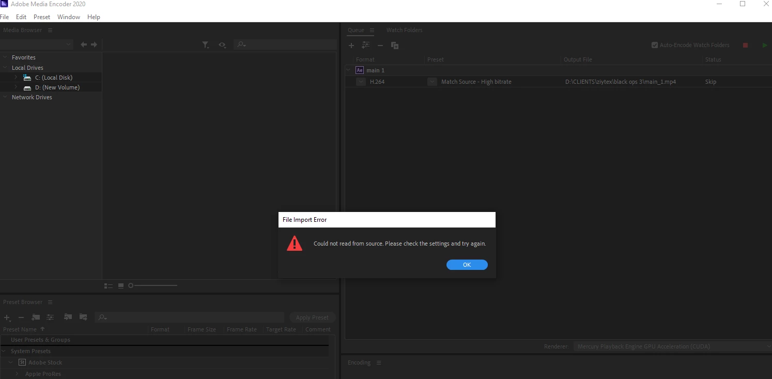The image size is (772, 379).
Task: Click OK in the File Import Error dialog
Action: coord(467,265)
